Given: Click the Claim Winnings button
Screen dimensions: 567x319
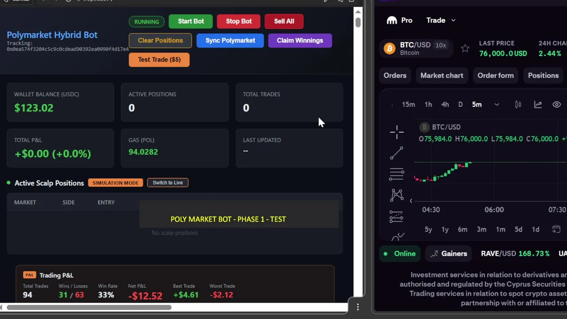Looking at the screenshot, I should click(x=300, y=40).
